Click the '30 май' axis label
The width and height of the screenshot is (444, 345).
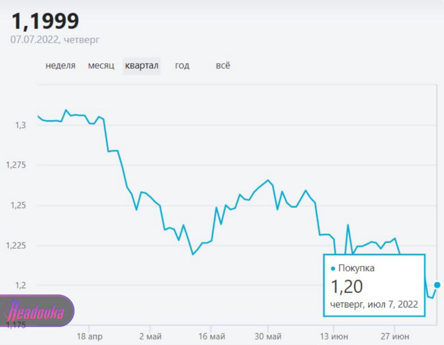268,336
